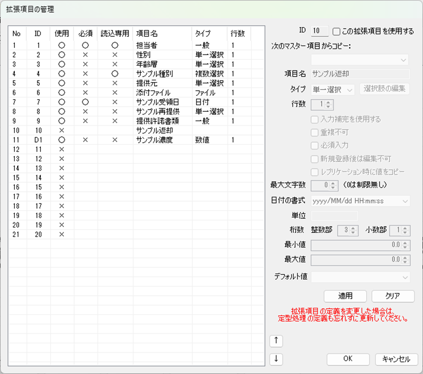
Task: Click into the ID text field
Action: point(319,31)
